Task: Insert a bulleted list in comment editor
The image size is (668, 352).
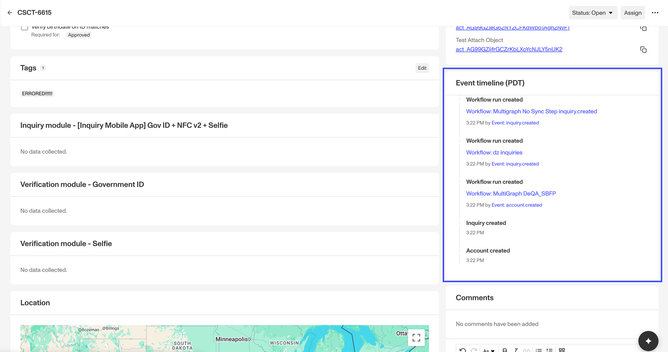Action: [539, 350]
